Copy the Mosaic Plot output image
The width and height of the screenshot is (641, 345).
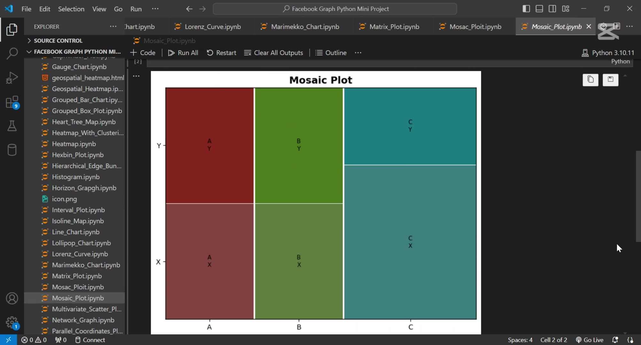tap(591, 80)
